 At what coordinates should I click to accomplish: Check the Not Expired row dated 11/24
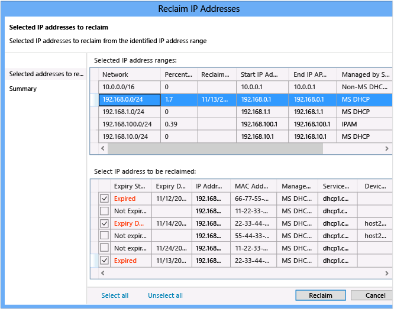pyautogui.click(x=104, y=248)
